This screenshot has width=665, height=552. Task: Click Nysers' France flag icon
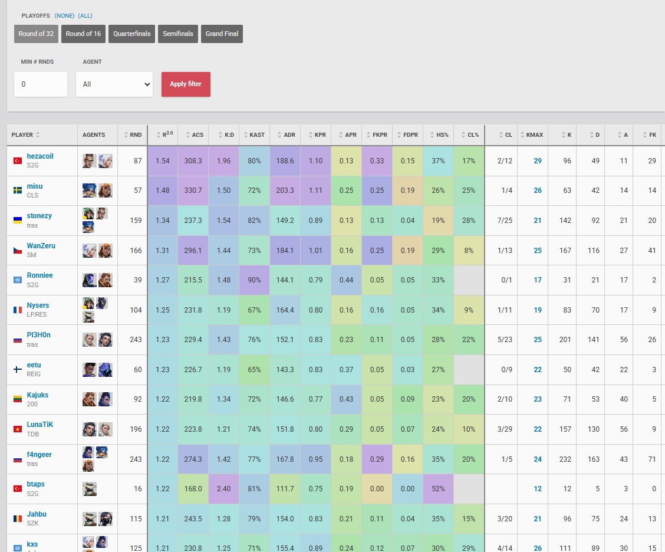point(17,310)
